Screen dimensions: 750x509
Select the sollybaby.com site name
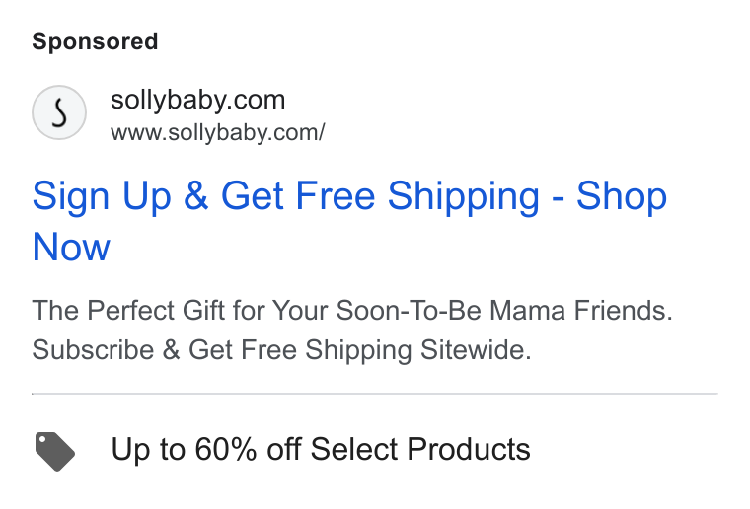pyautogui.click(x=198, y=100)
